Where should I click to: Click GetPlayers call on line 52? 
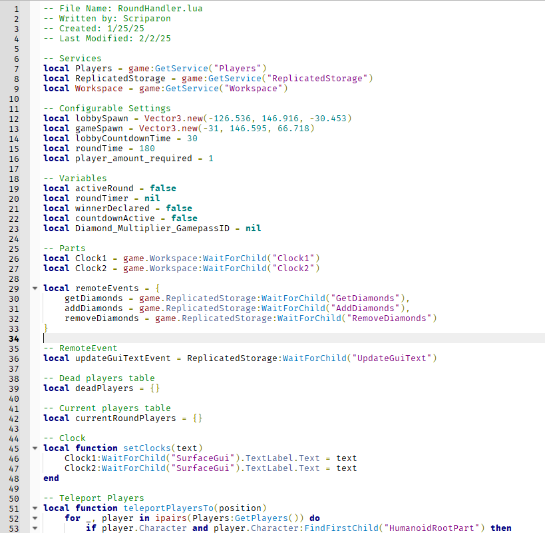click(262, 518)
